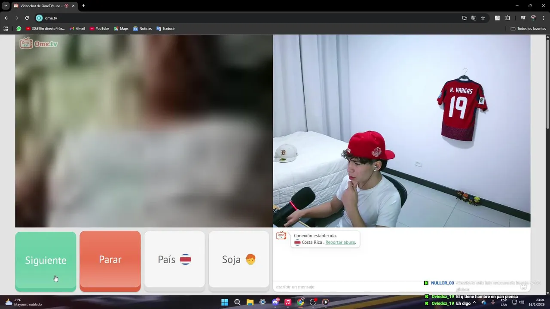550x309 pixels.
Task: Open the Soja gender selector
Action: point(239,260)
